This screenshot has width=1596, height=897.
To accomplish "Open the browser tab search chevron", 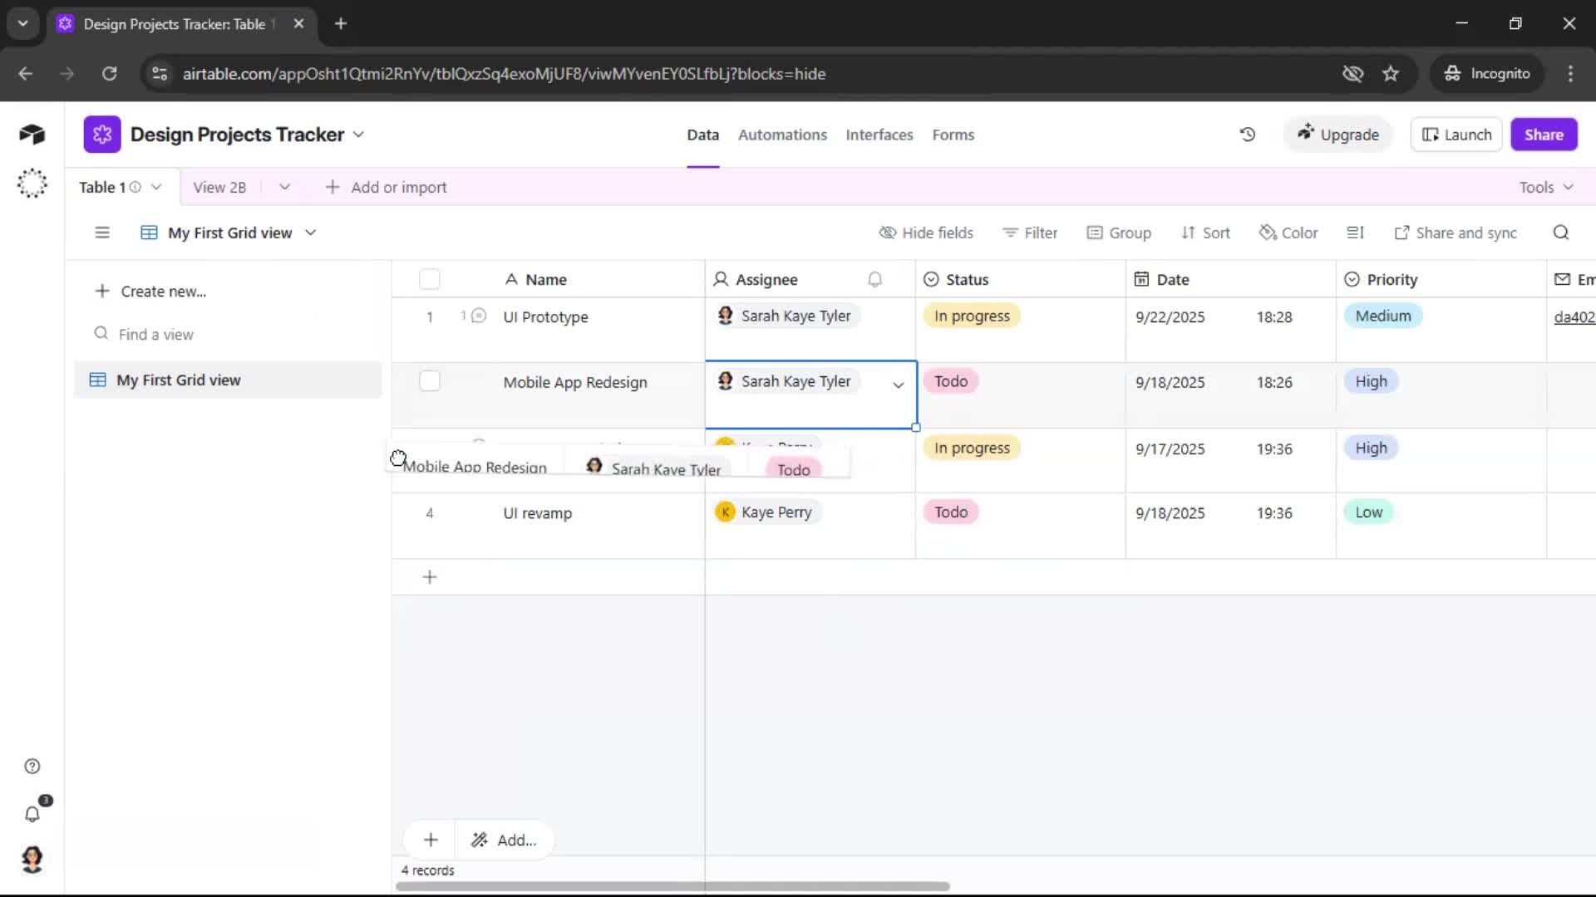I will coord(23,24).
